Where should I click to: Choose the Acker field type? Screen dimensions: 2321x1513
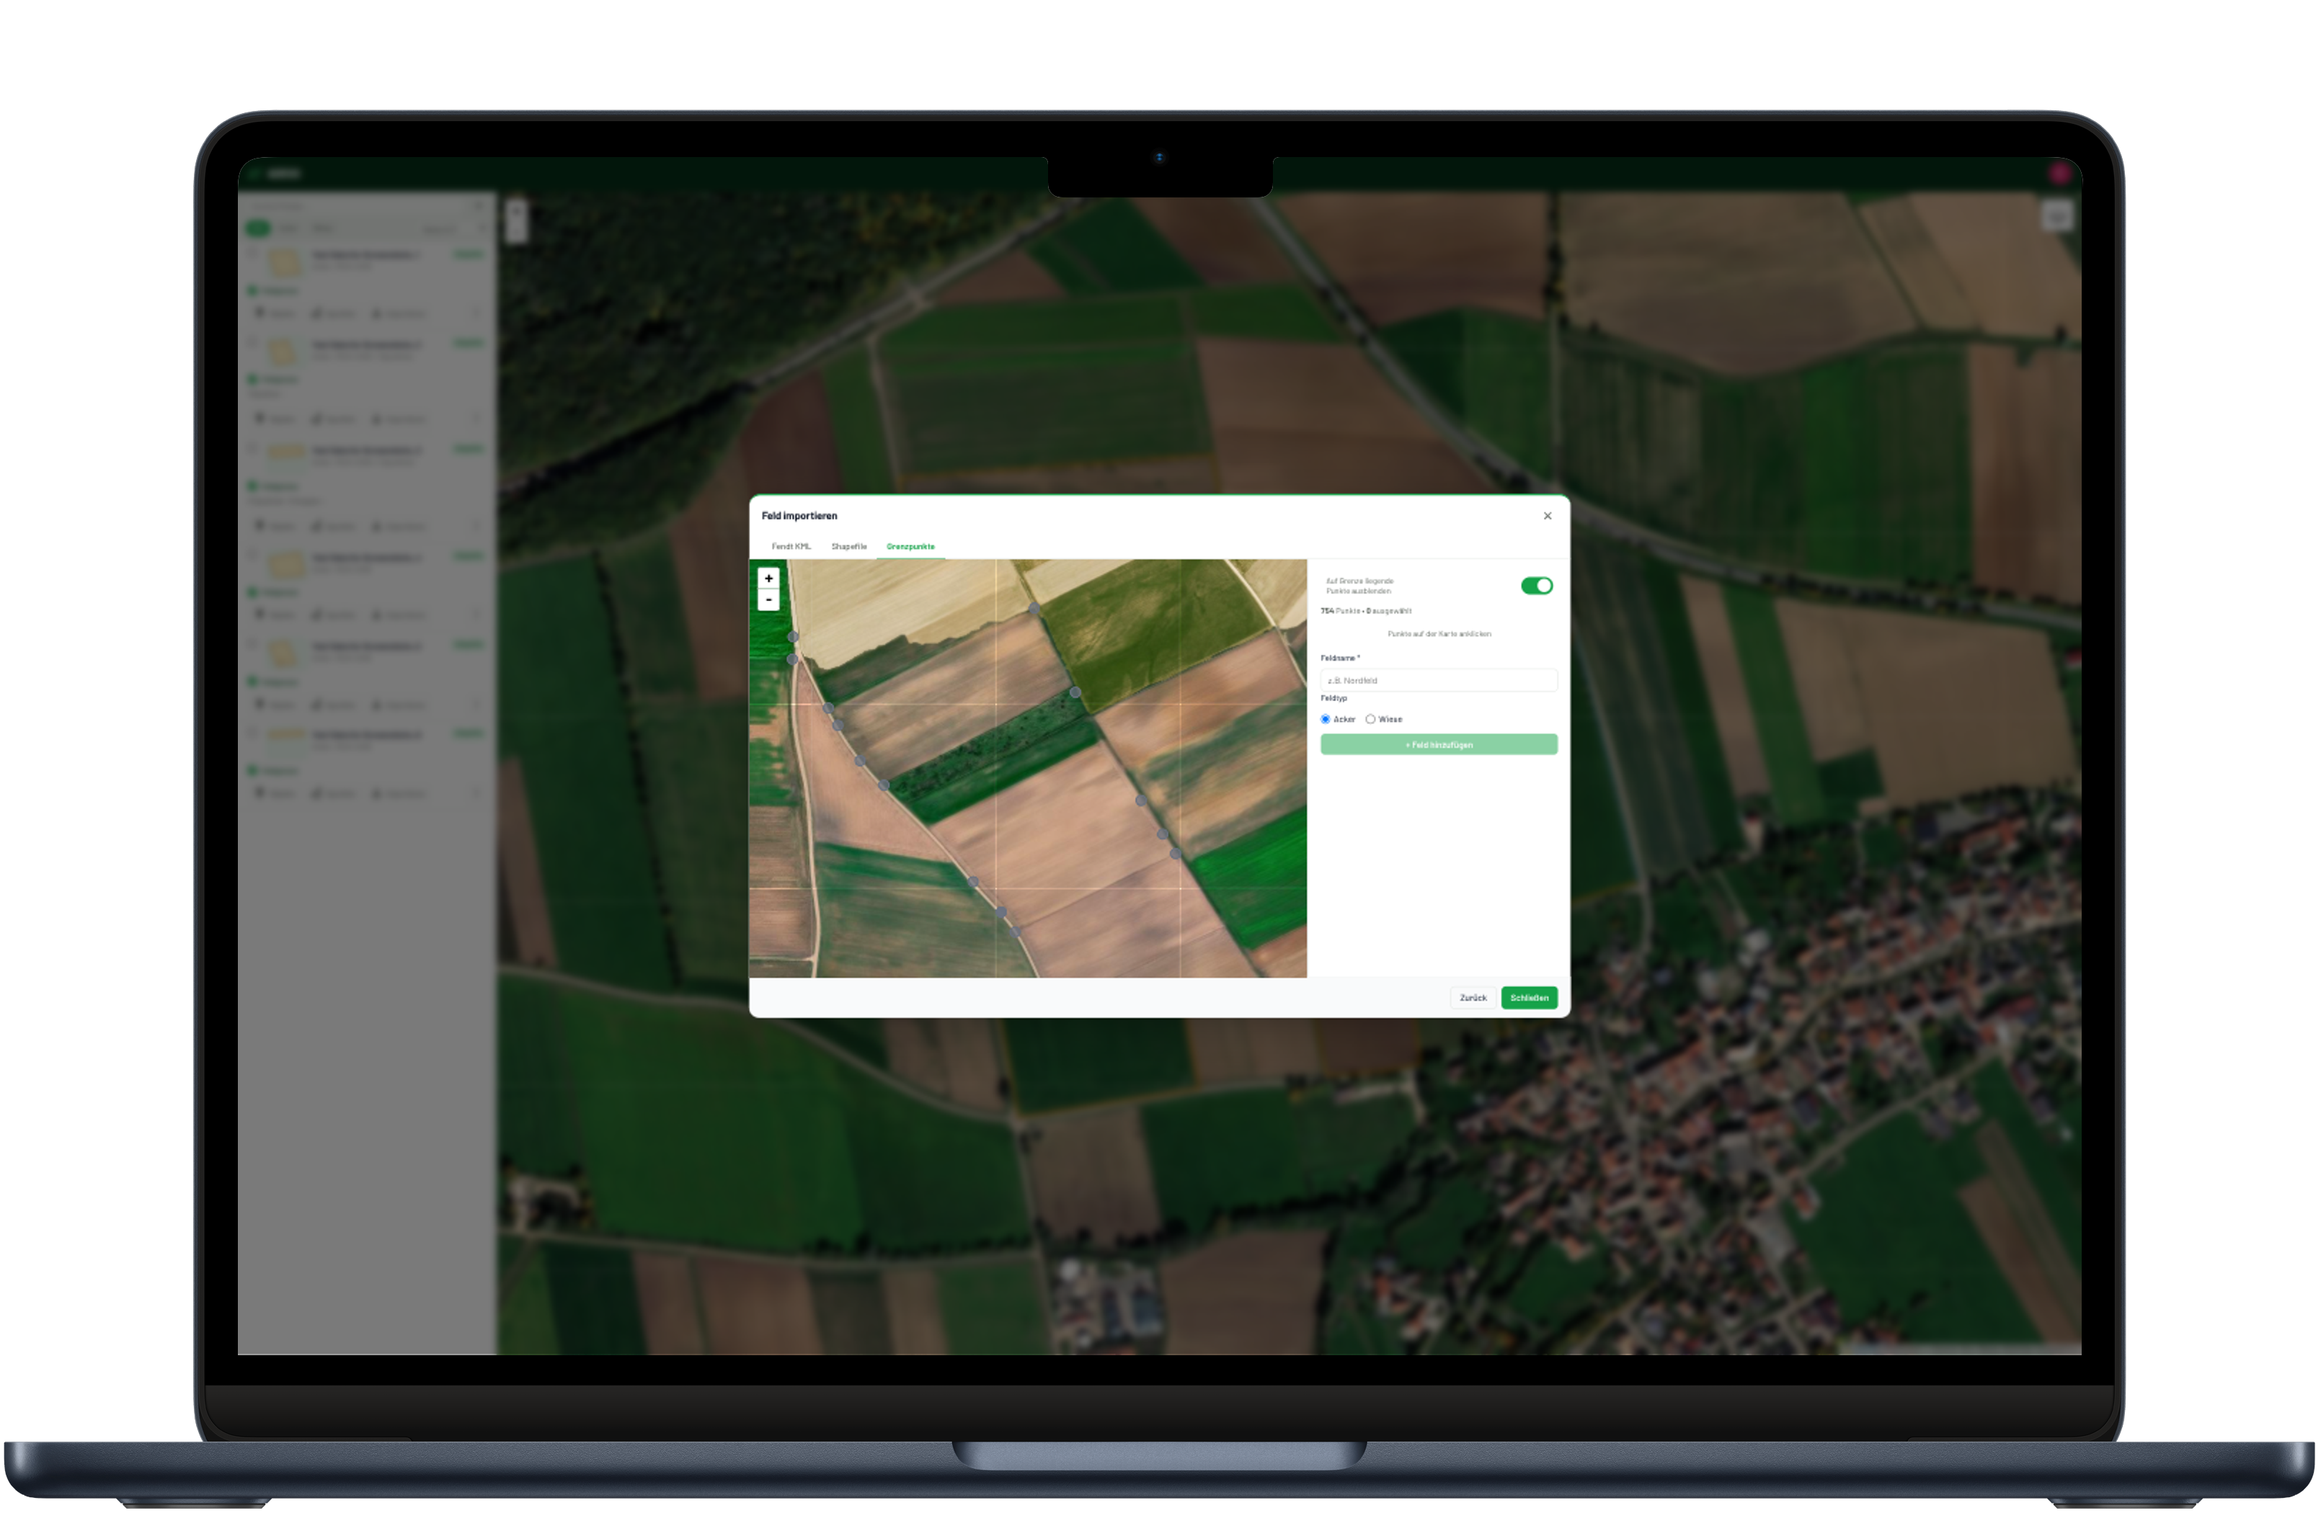[x=1326, y=720]
